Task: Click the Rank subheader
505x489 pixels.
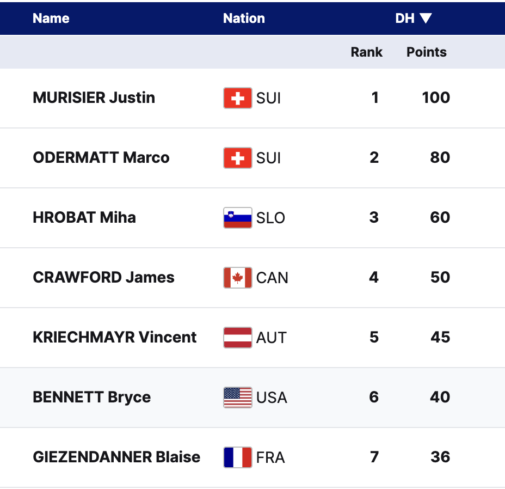Action: click(x=366, y=52)
